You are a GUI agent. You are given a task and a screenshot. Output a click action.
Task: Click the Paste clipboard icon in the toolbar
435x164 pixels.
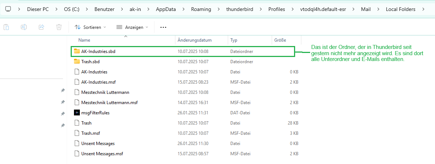coord(6,27)
